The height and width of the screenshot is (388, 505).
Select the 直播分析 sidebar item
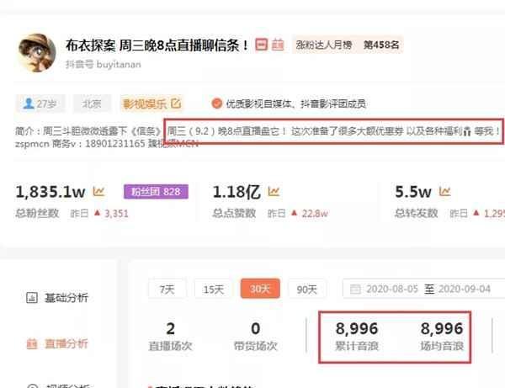pos(56,343)
